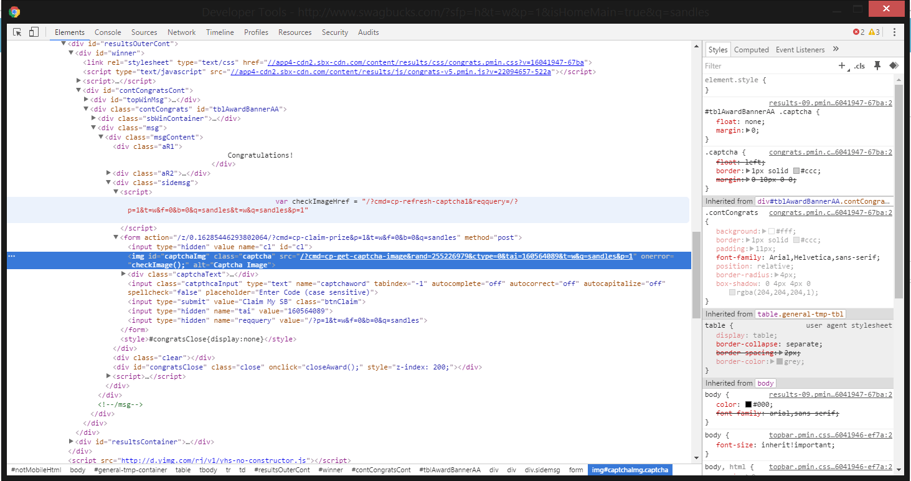Screen dimensions: 911x481
Task: Switch to the Console tab
Action: click(x=108, y=32)
